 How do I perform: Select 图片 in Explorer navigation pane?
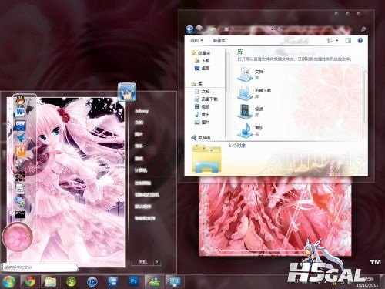click(x=202, y=123)
